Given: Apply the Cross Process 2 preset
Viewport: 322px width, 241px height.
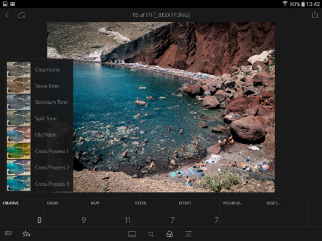Looking at the screenshot, I should (40, 168).
